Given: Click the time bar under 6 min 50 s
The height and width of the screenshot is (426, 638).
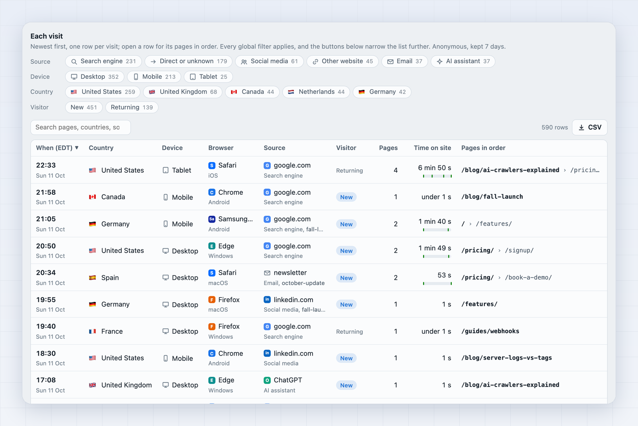Looking at the screenshot, I should pyautogui.click(x=437, y=176).
